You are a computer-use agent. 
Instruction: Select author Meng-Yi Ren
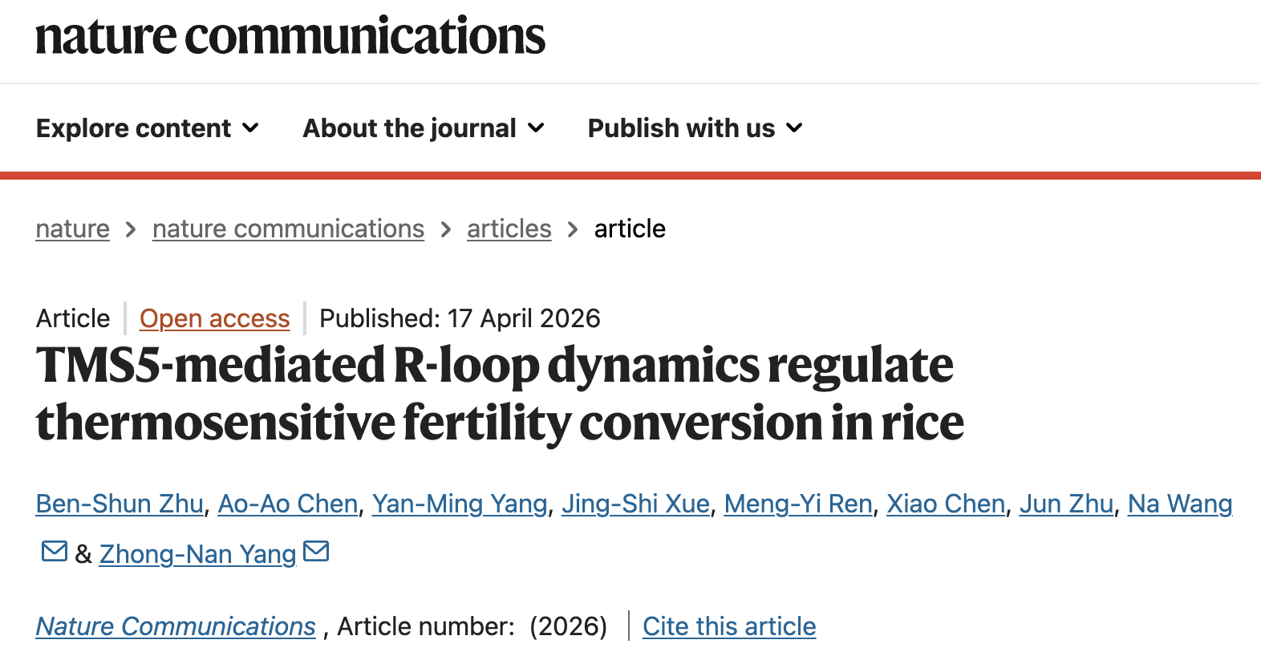click(x=798, y=504)
